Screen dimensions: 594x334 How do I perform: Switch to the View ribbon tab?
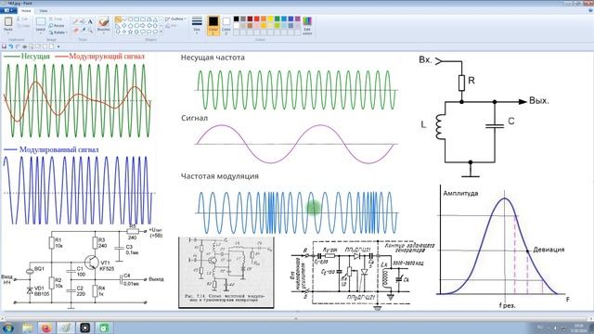click(44, 10)
